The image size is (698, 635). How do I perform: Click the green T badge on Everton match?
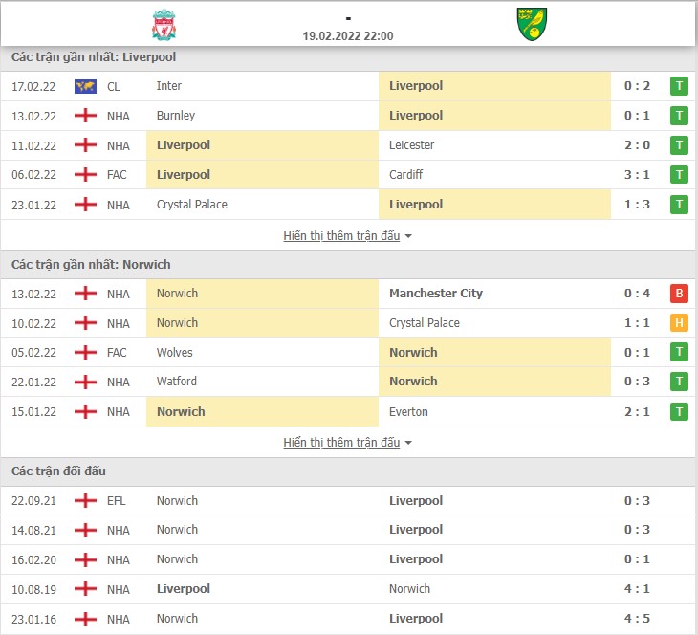pos(679,412)
